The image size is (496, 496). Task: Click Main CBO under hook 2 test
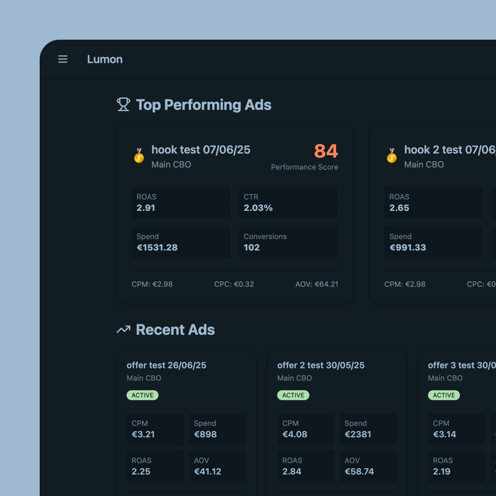(424, 164)
